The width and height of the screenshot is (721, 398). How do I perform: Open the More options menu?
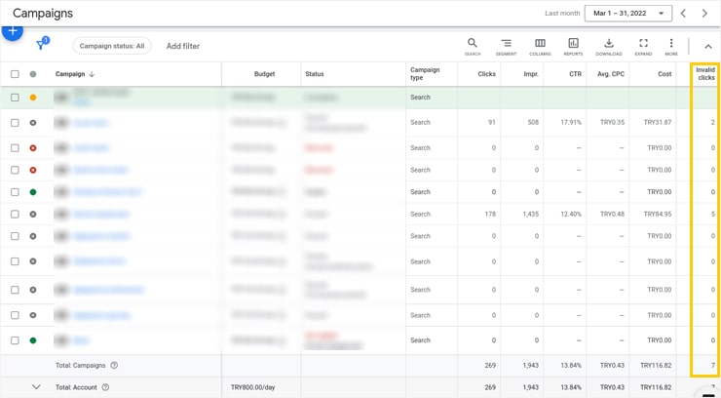pos(671,45)
